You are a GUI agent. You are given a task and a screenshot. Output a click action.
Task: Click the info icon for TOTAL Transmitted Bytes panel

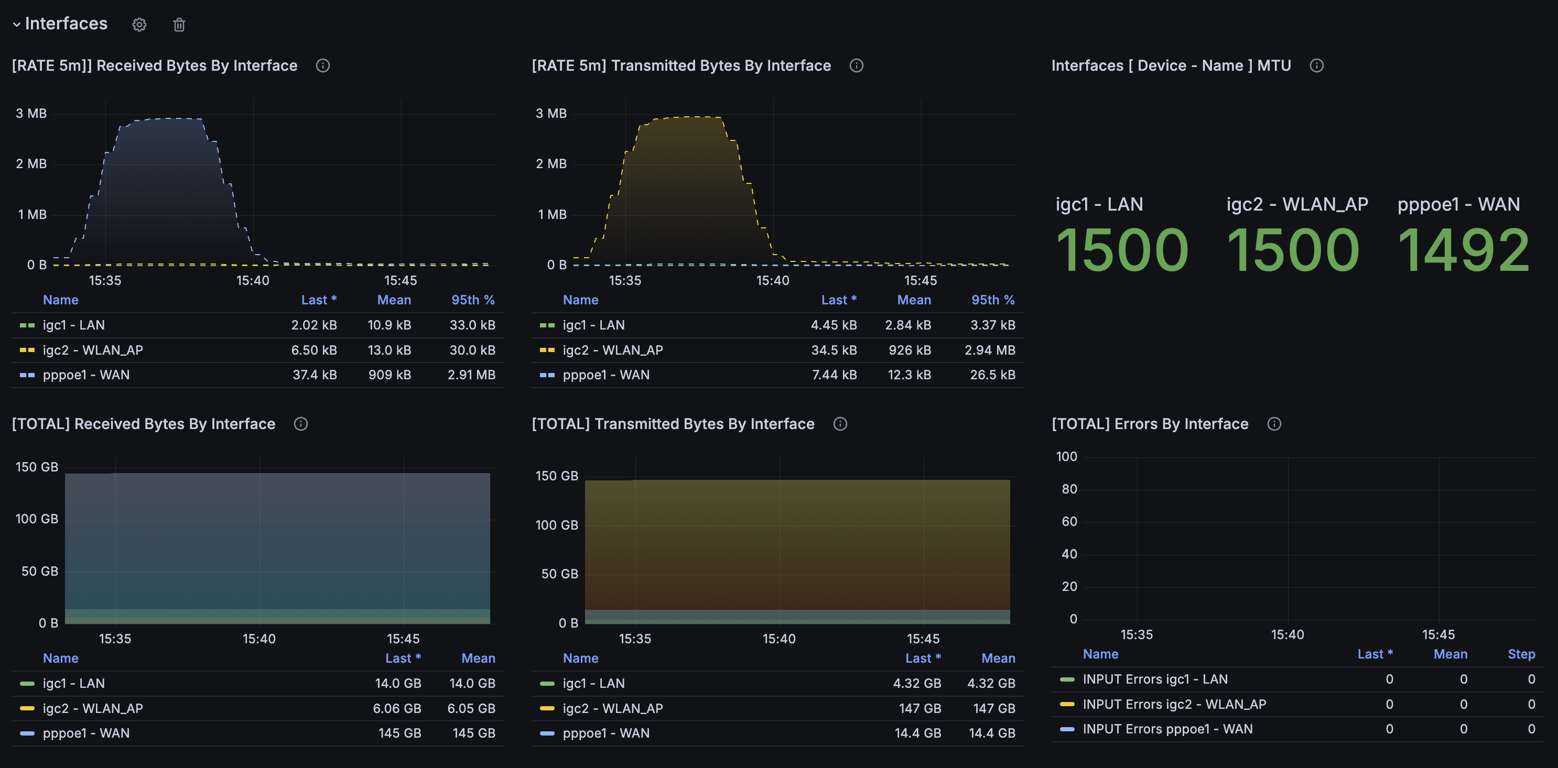(840, 424)
